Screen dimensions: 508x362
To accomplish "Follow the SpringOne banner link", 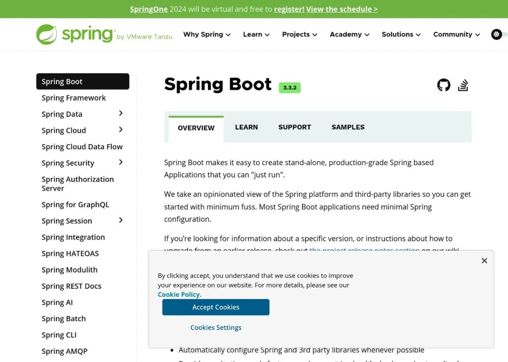I will pyautogui.click(x=149, y=9).
